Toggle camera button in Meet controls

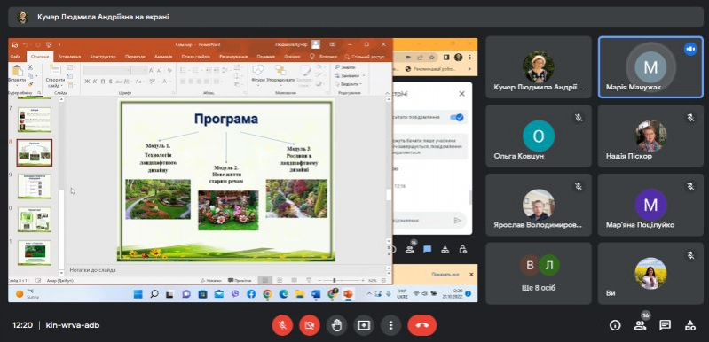310,325
